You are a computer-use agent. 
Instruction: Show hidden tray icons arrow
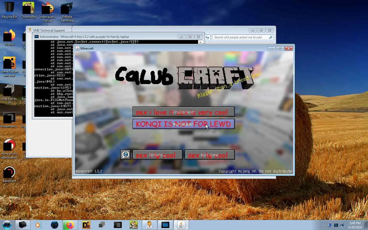324,225
